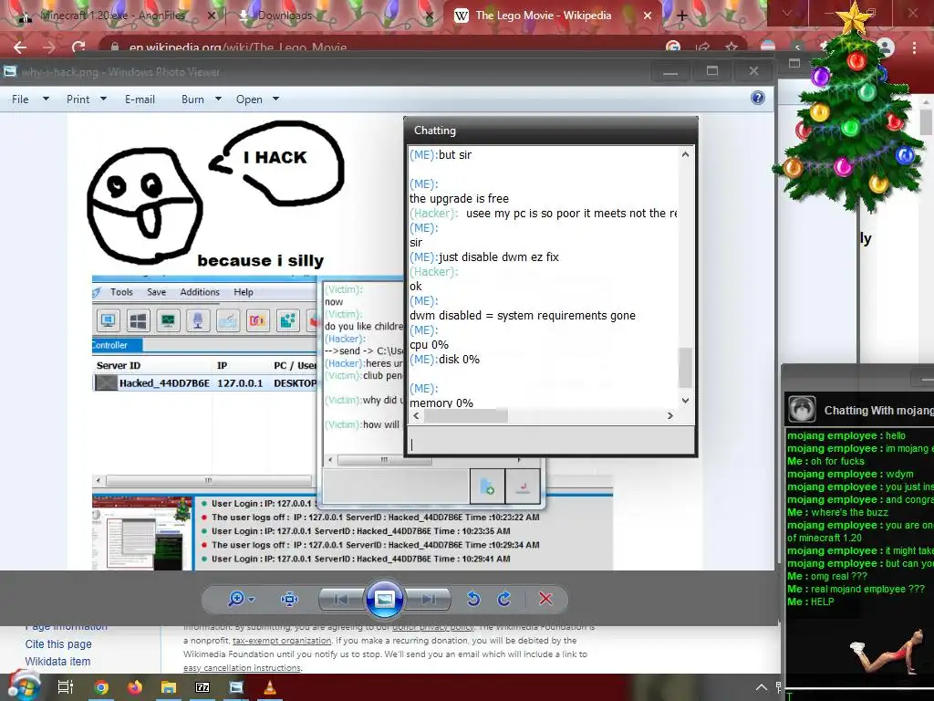The height and width of the screenshot is (701, 934).
Task: Expand zoom dropdown arrow beside magnifier
Action: (x=252, y=599)
